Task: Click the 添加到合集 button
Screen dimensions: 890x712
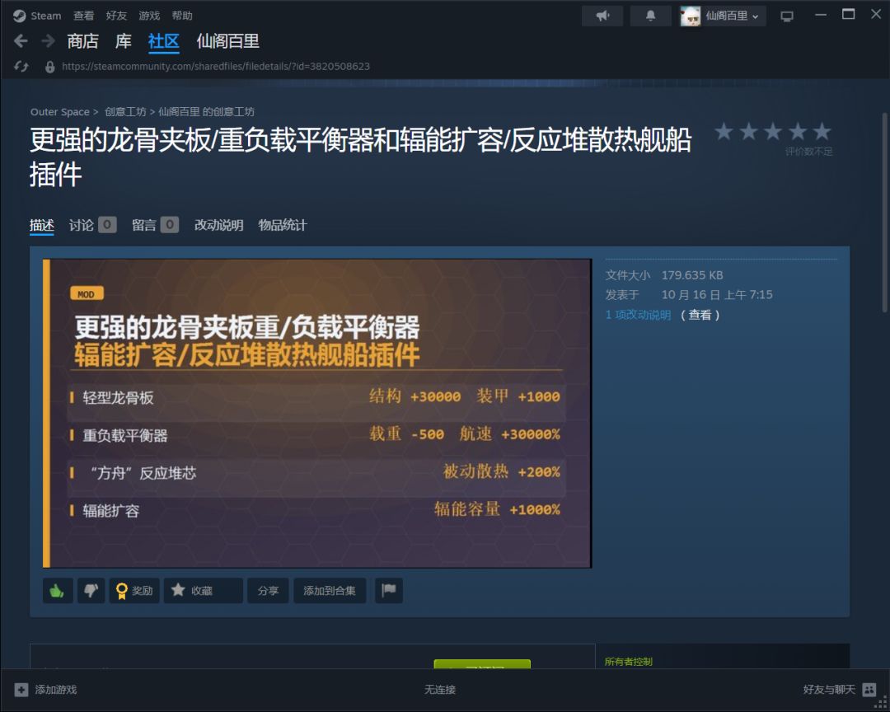Action: pyautogui.click(x=330, y=591)
